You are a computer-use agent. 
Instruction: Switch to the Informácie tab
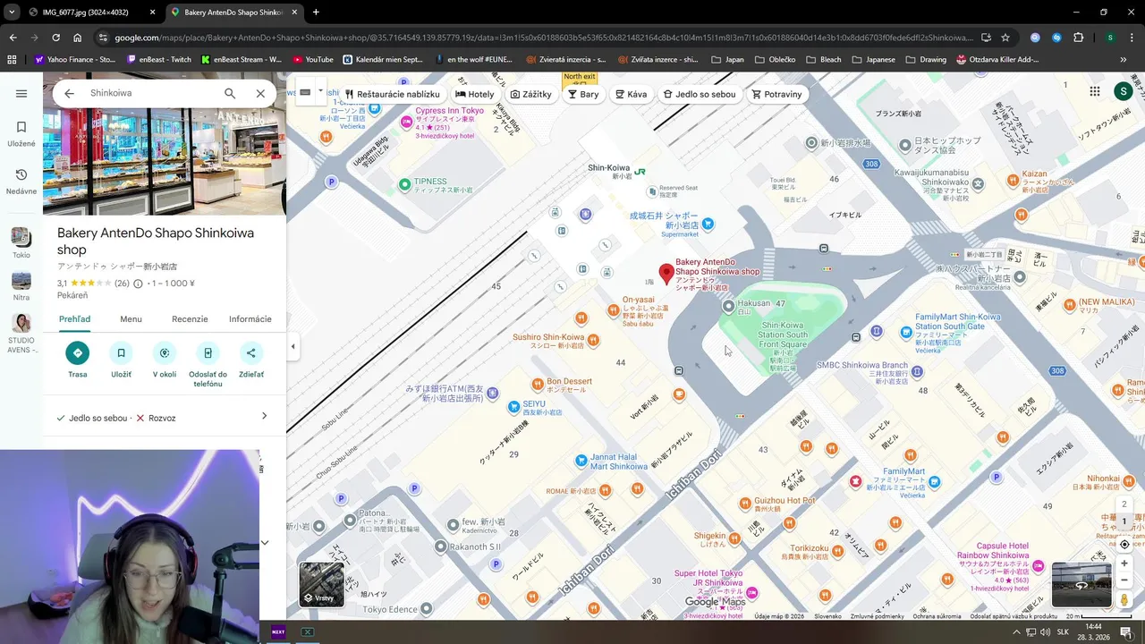[x=250, y=319]
